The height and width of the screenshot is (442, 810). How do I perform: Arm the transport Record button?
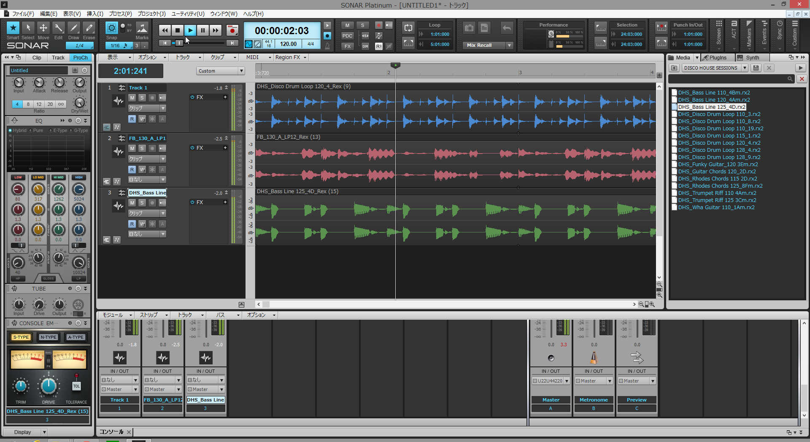click(x=232, y=30)
